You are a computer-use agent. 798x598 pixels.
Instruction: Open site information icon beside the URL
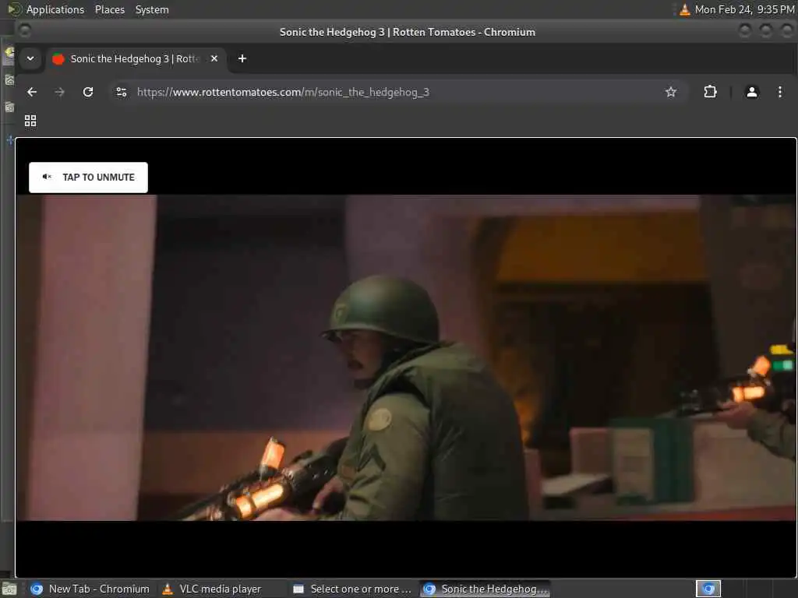pos(122,92)
